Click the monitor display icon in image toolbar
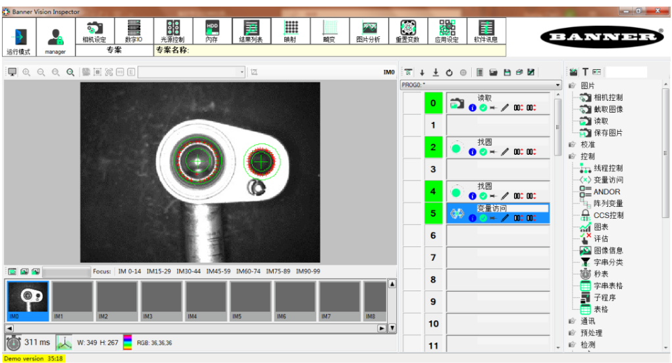This screenshot has width=672, height=363. [12, 72]
